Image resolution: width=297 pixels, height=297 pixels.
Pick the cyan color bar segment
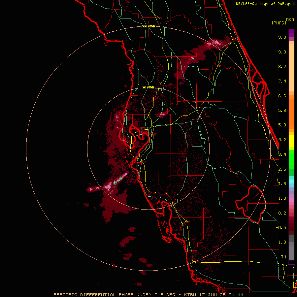coord(291,181)
